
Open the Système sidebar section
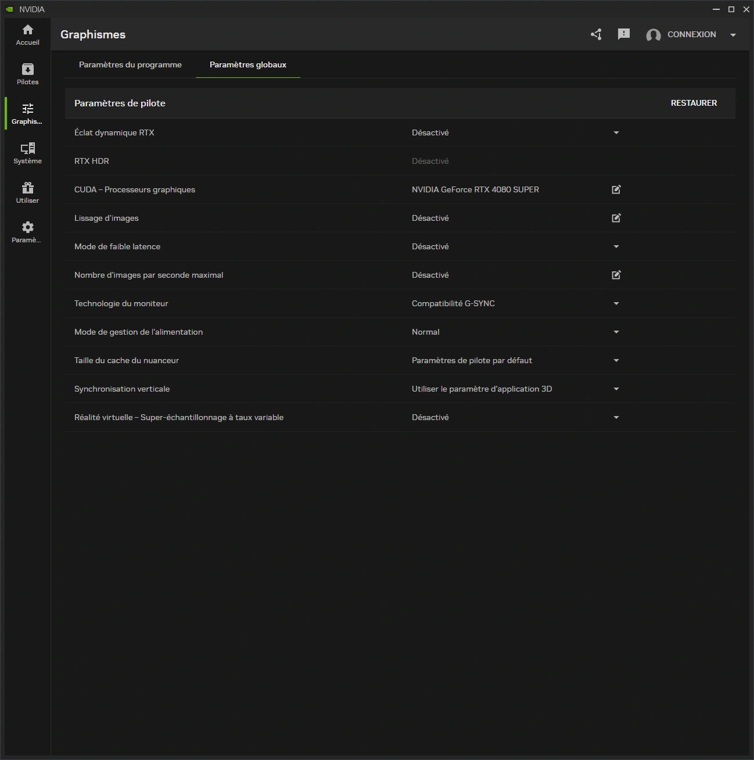tap(27, 153)
